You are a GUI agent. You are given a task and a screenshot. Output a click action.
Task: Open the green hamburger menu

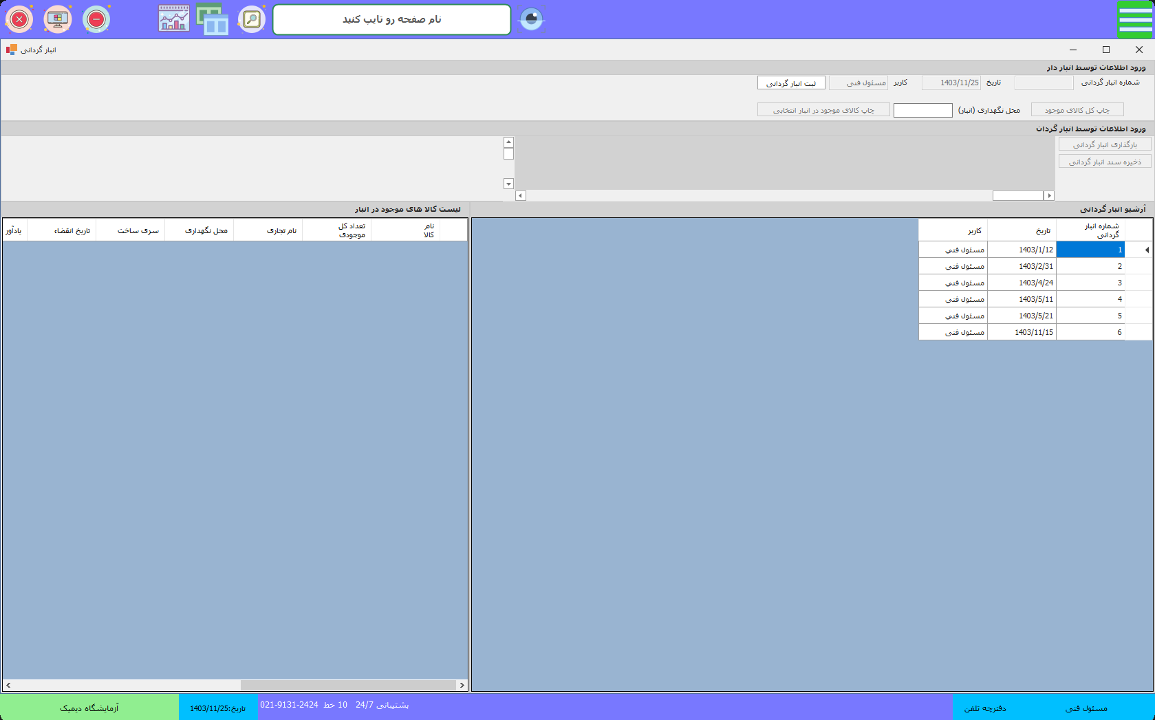1135,19
